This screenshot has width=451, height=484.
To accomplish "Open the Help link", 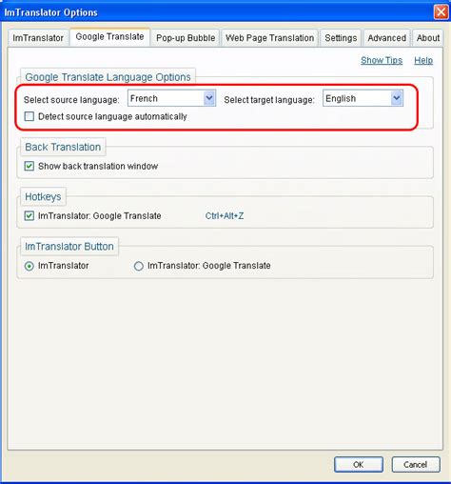I will (423, 60).
